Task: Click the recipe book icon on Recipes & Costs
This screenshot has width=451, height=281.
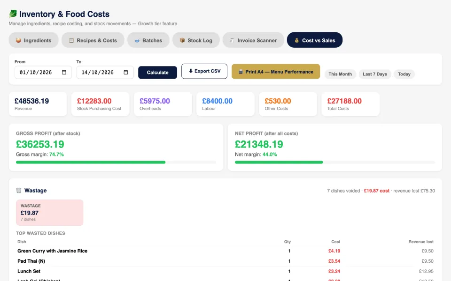Action: [71, 40]
